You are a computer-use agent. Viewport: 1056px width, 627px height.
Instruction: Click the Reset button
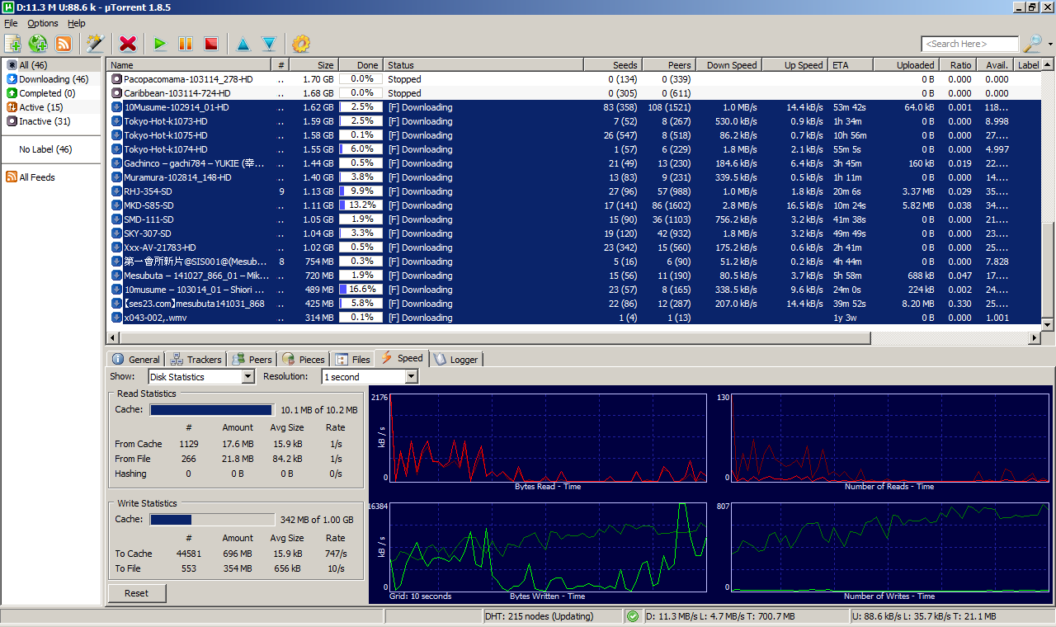(136, 593)
